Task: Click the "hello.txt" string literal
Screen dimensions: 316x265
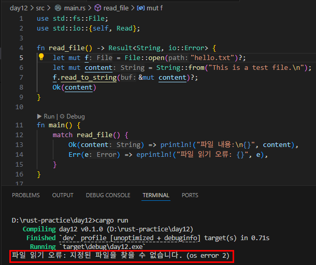Action: click(x=212, y=58)
